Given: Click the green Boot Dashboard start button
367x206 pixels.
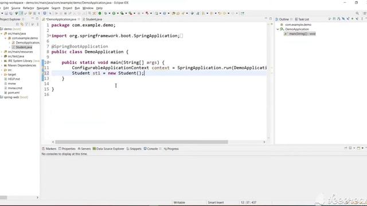Looking at the screenshot, I should tap(100, 13).
